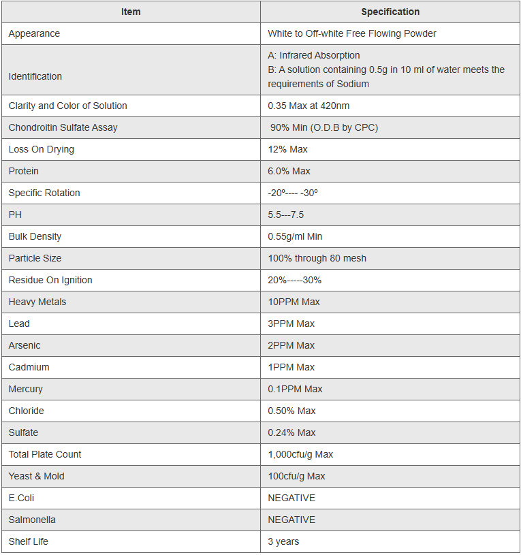521x555 pixels.
Task: Click the Infrared Absorption text
Action: (x=314, y=55)
